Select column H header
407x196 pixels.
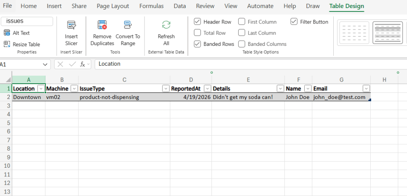click(384, 80)
